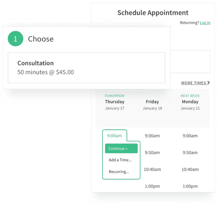The height and width of the screenshot is (206, 219).
Task: Book the Friday 1:00pm slot
Action: [x=152, y=186]
